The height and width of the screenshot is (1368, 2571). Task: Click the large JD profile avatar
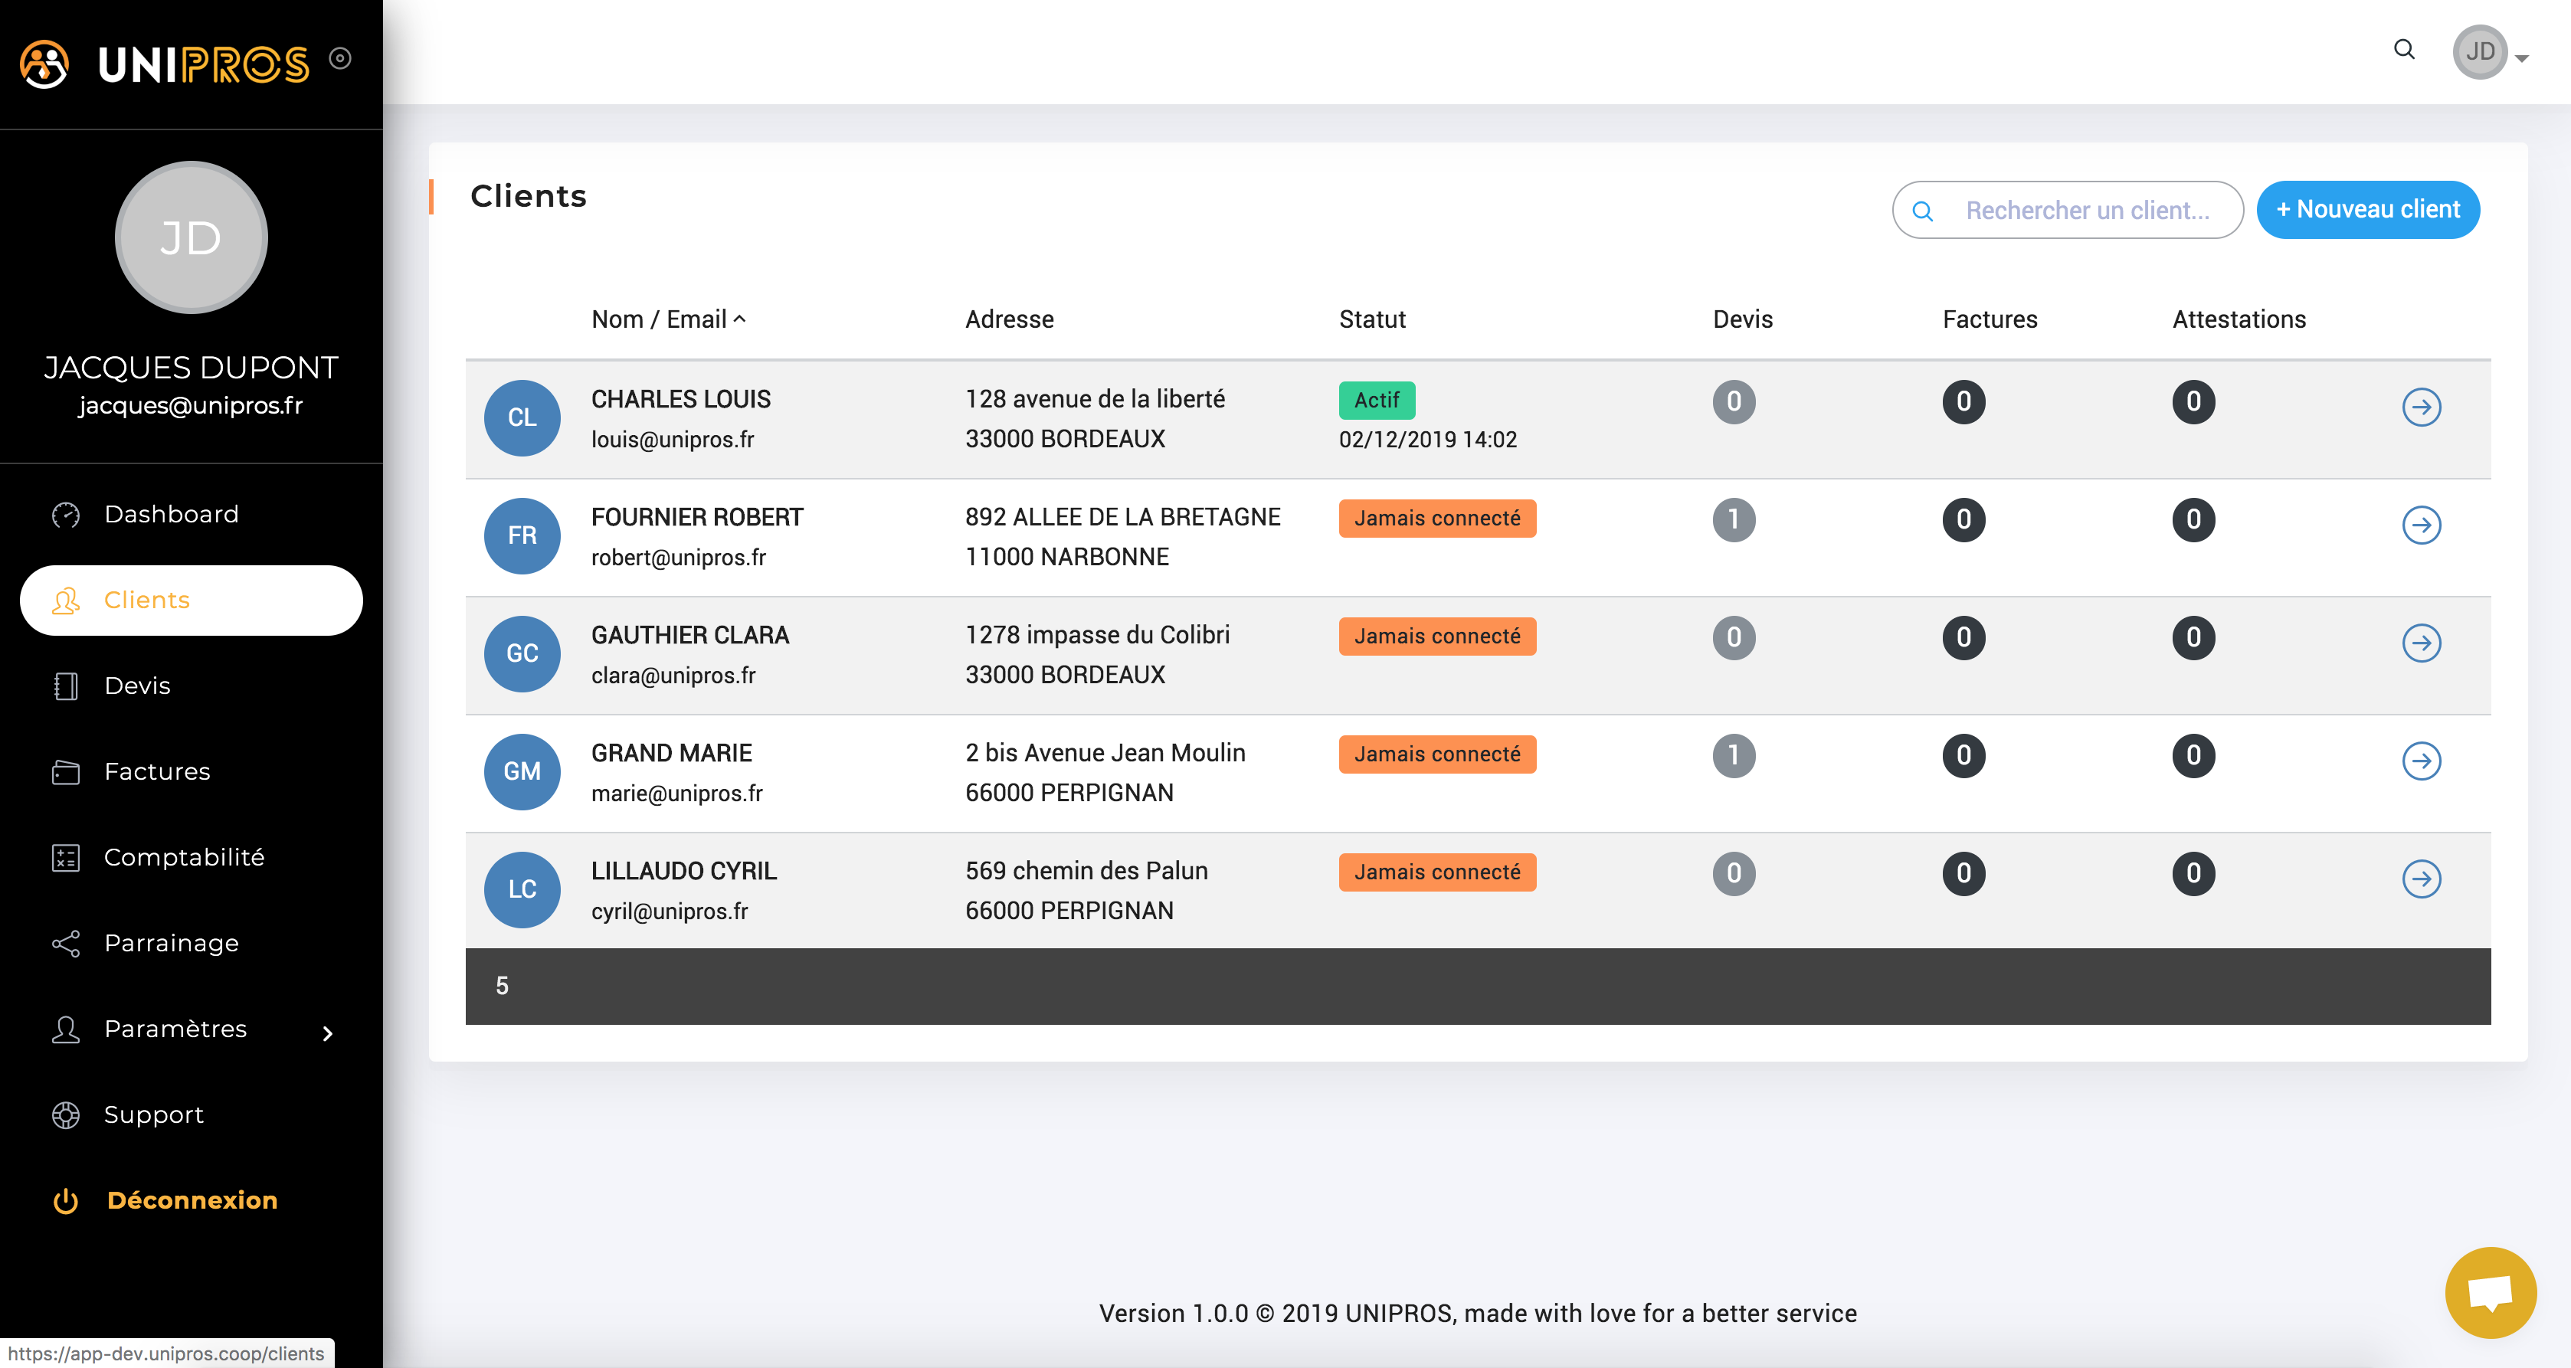click(191, 237)
